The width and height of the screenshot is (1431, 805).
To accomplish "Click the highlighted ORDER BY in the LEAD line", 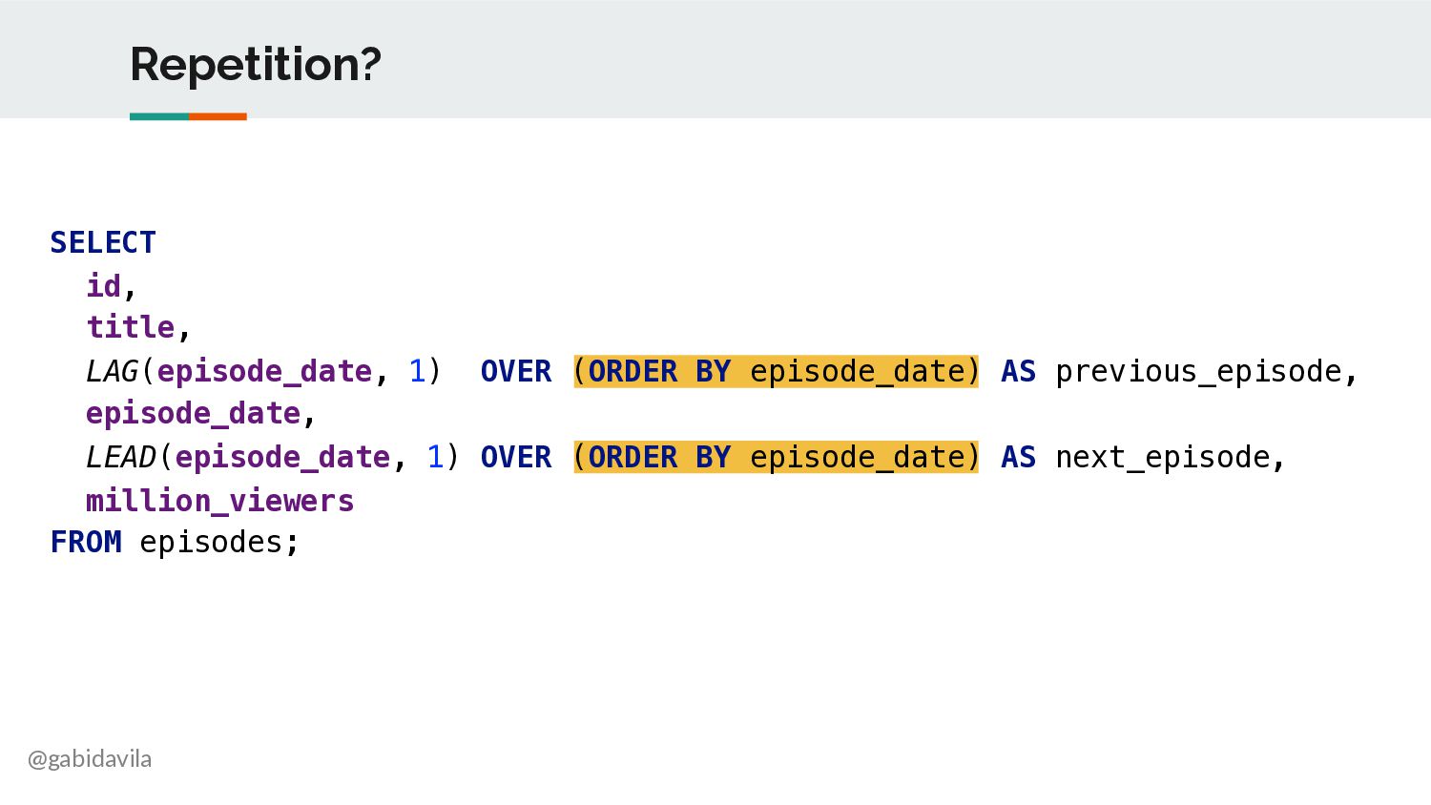I will point(659,457).
